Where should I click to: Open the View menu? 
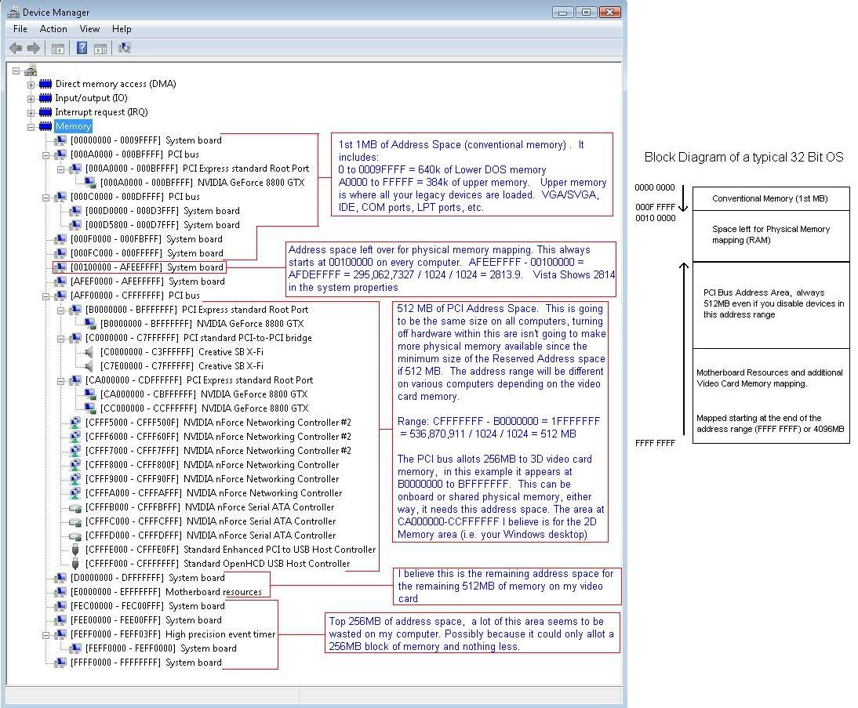[x=89, y=29]
